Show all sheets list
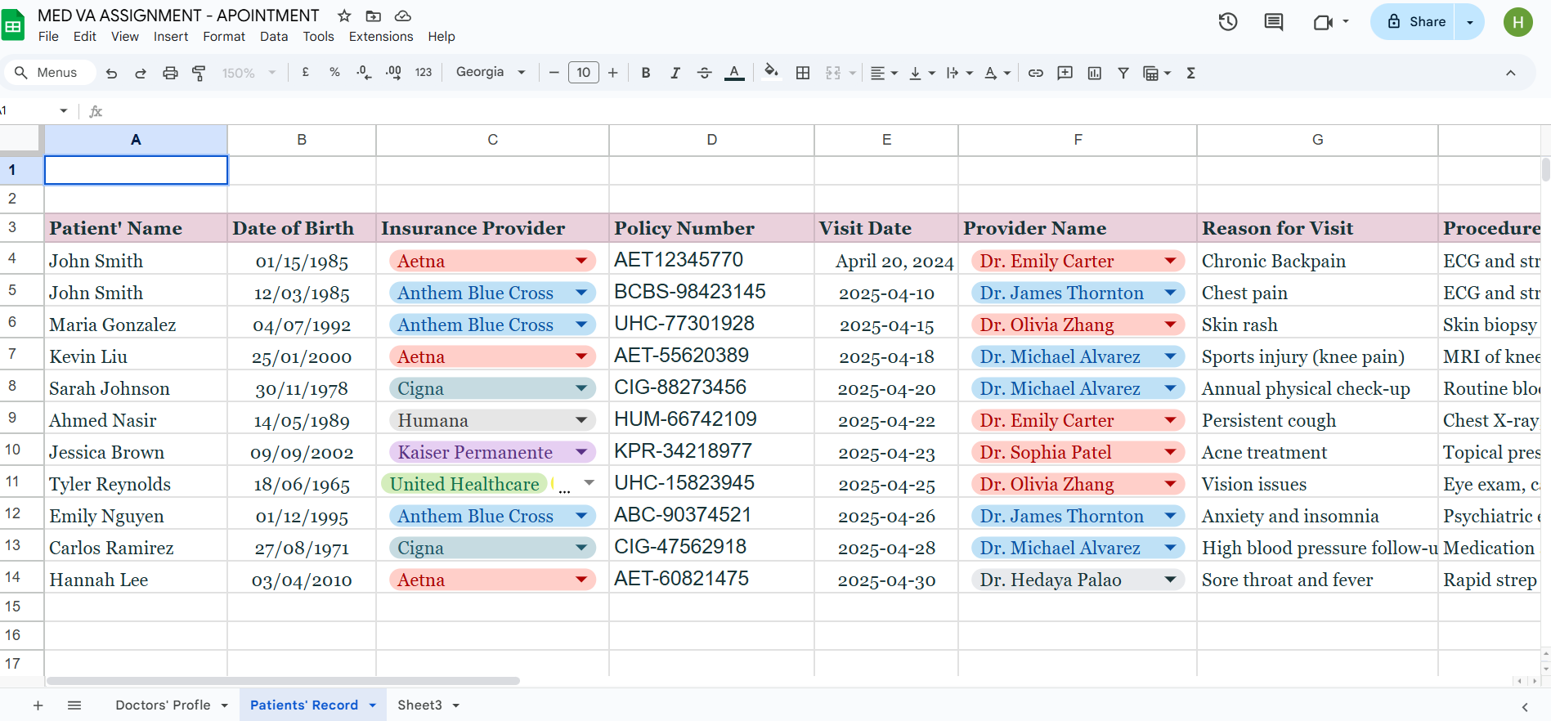 pos(74,705)
